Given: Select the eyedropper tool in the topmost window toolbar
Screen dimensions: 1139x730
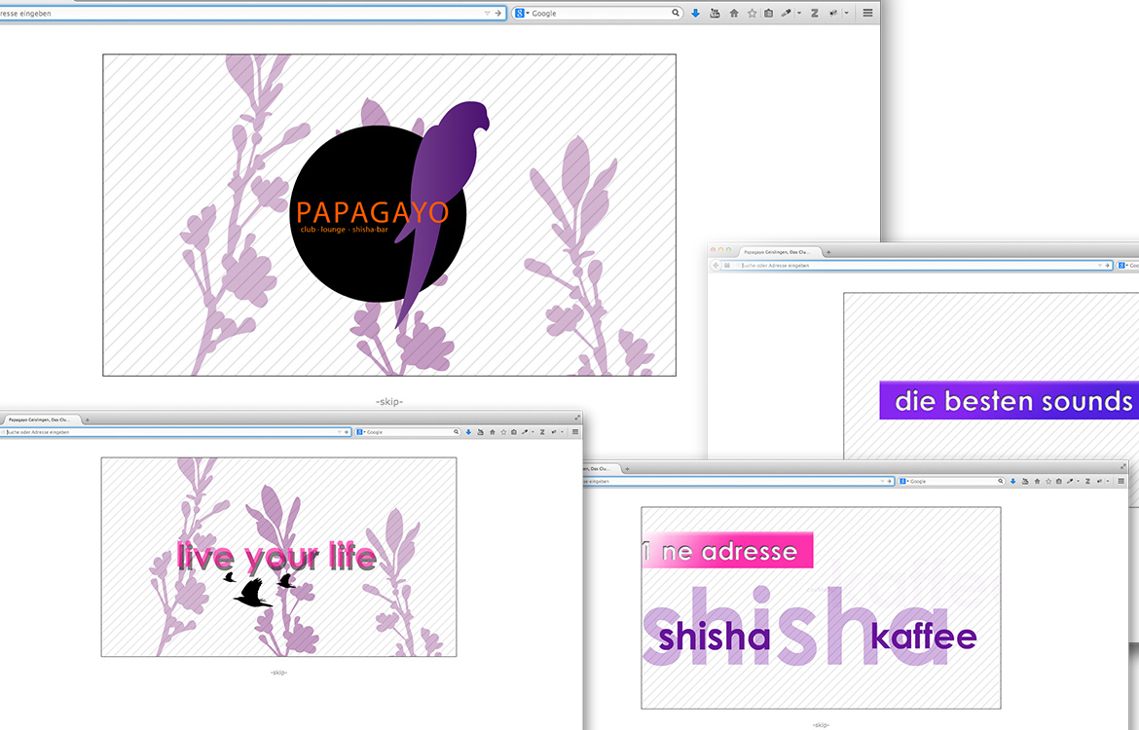Looking at the screenshot, I should pos(786,14).
